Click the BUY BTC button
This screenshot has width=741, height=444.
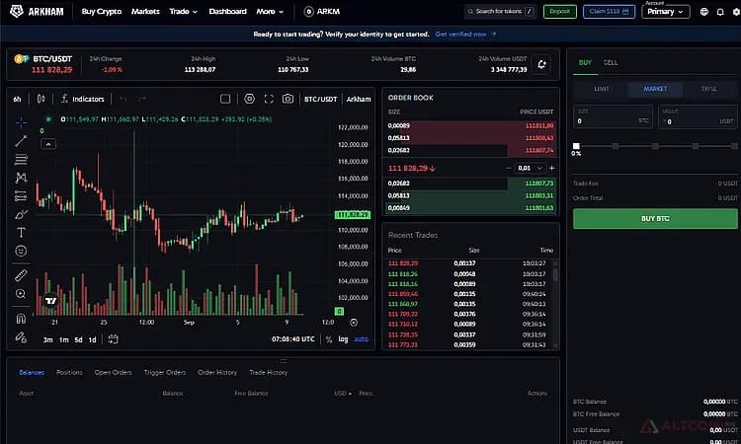[x=655, y=218]
